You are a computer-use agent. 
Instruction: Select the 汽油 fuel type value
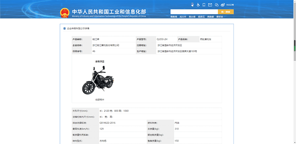point(177,123)
